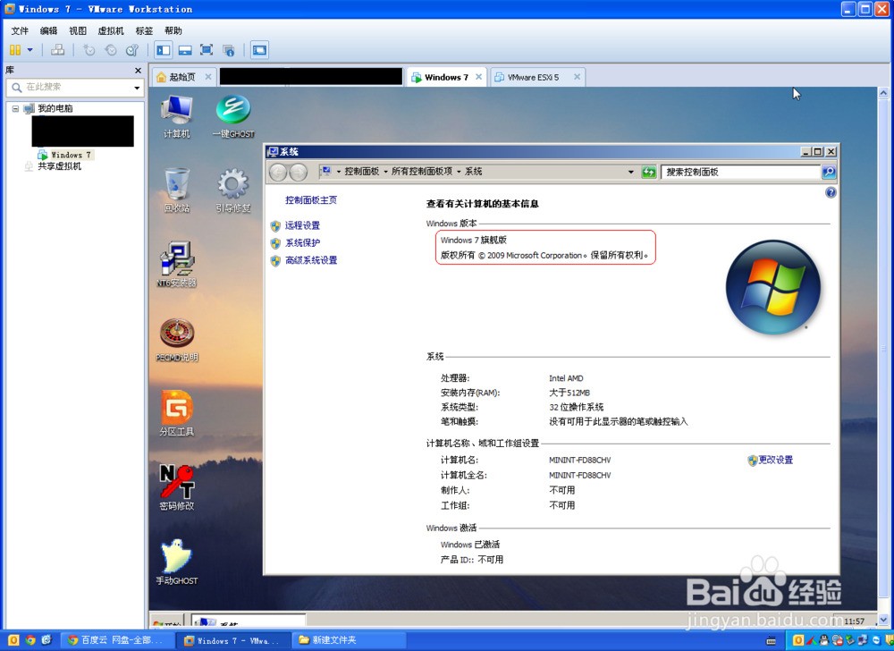894x651 pixels.
Task: Select 共享虚拟机 in the library tree
Action: click(59, 166)
